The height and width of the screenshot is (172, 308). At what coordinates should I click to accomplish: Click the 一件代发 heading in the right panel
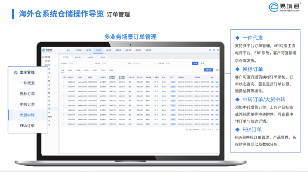point(253,38)
